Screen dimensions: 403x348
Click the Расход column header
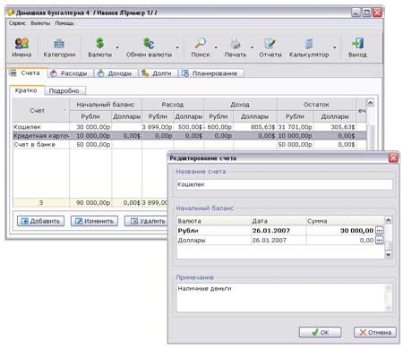pos(173,105)
